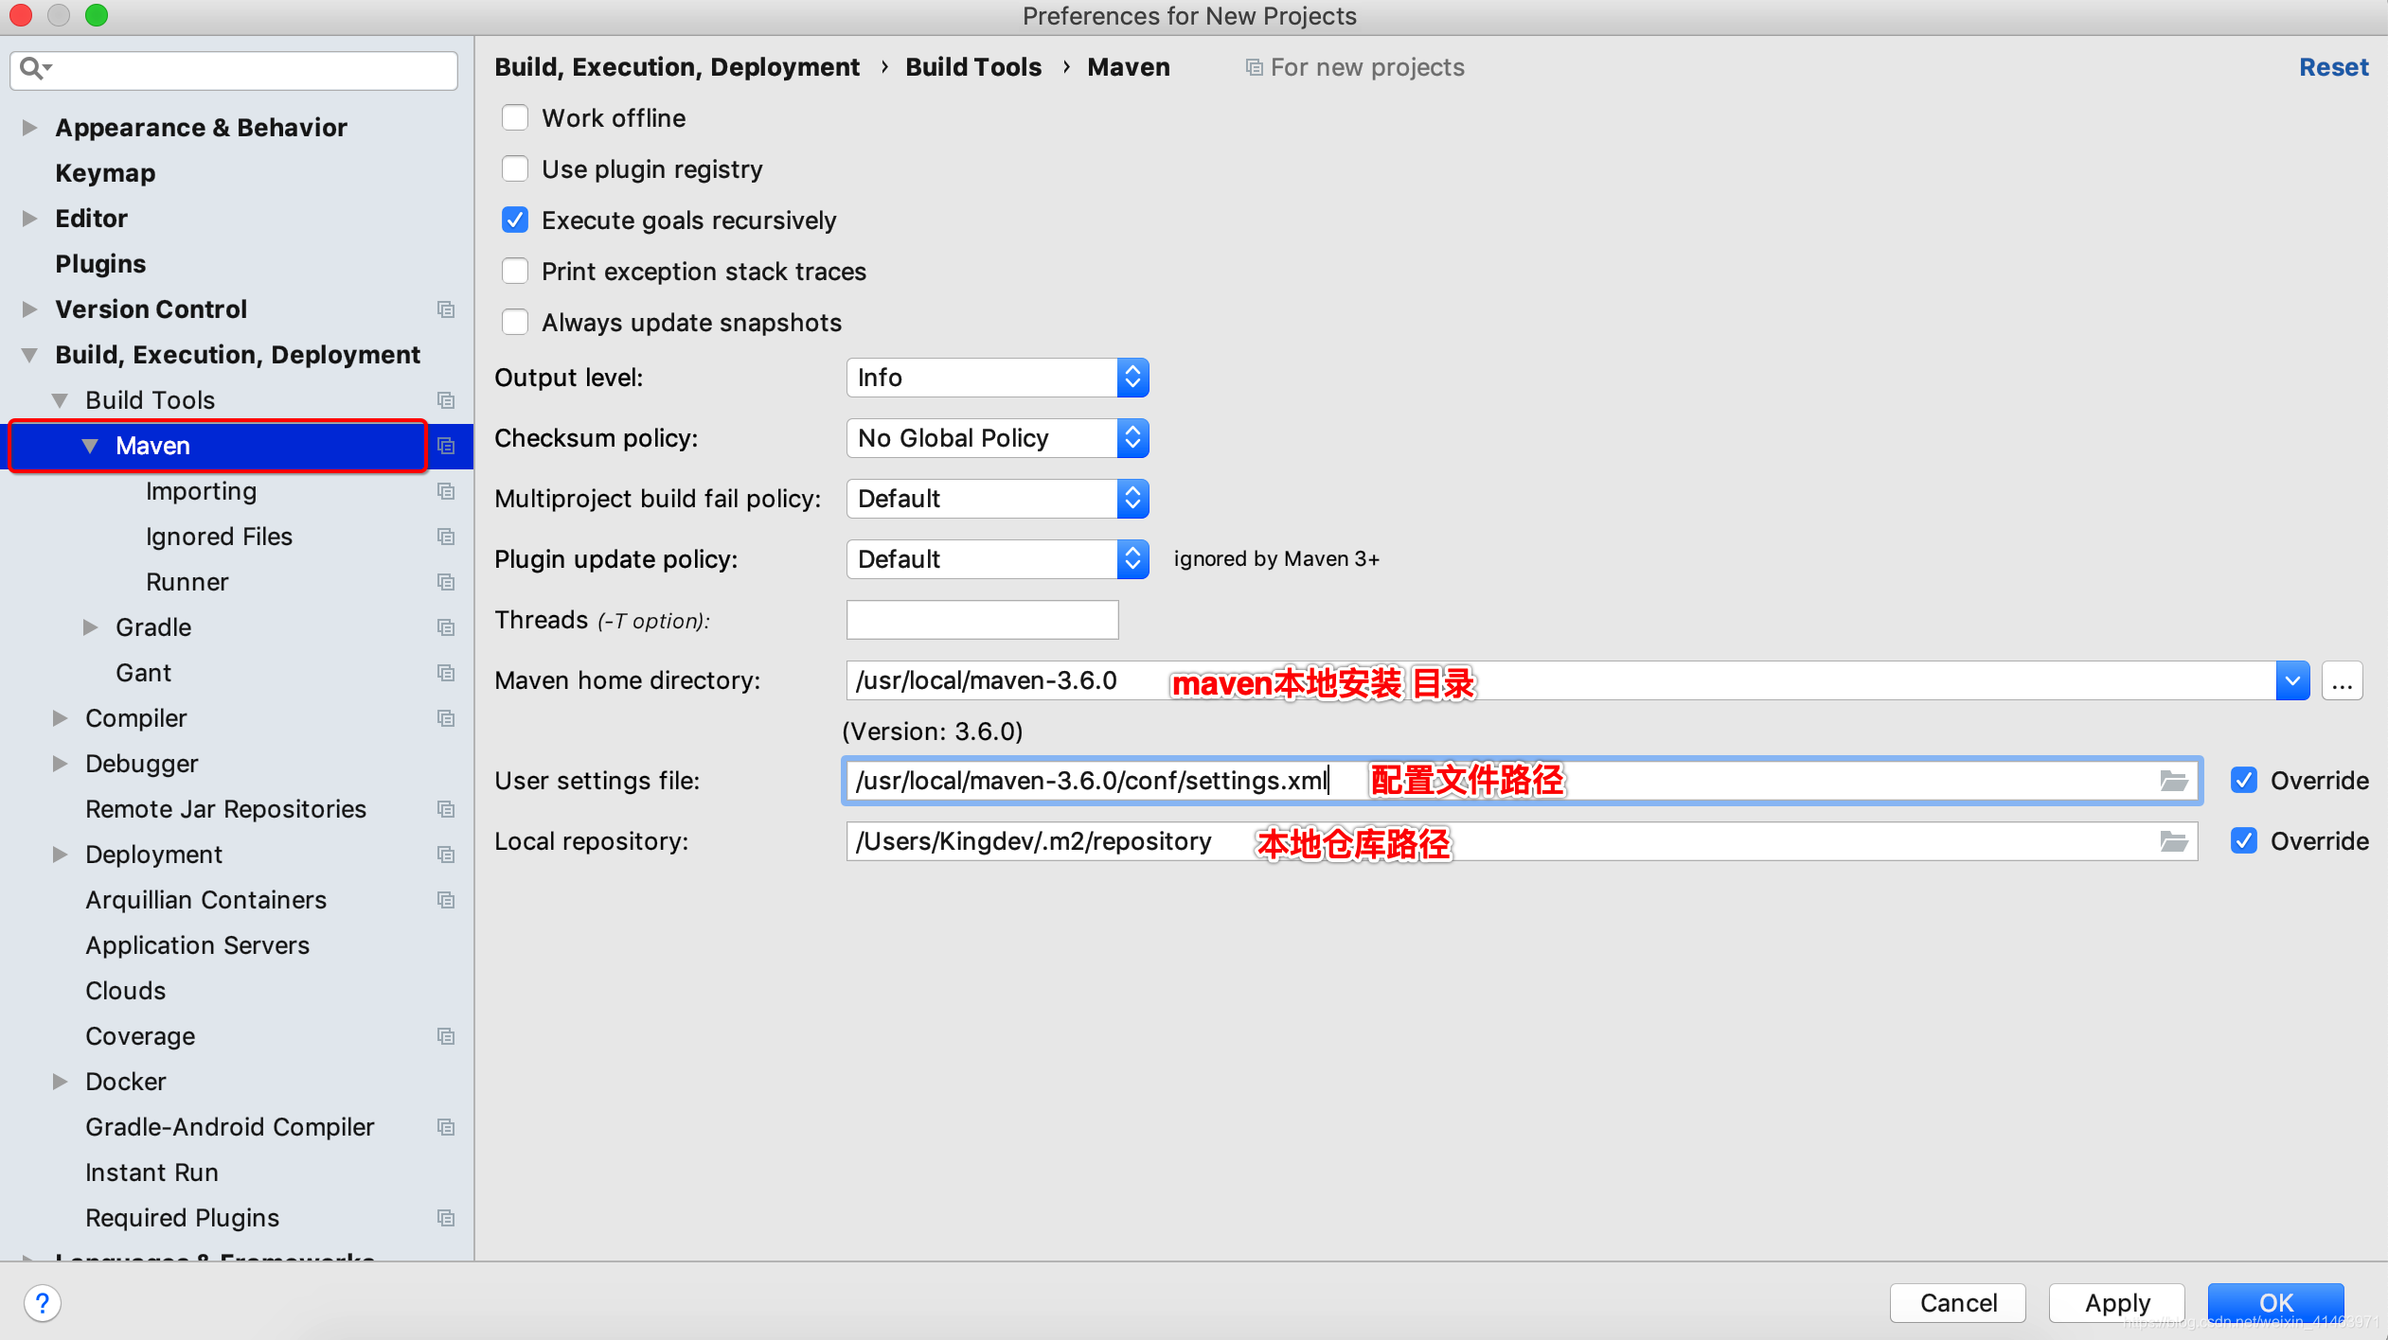This screenshot has width=2388, height=1340.
Task: Click the Threads input field
Action: tap(982, 620)
